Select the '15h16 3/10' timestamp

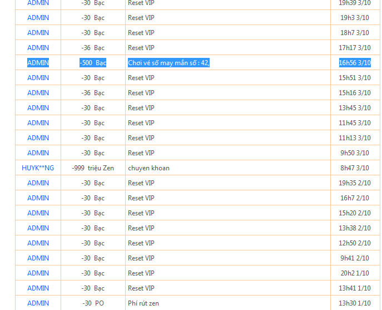coord(355,93)
